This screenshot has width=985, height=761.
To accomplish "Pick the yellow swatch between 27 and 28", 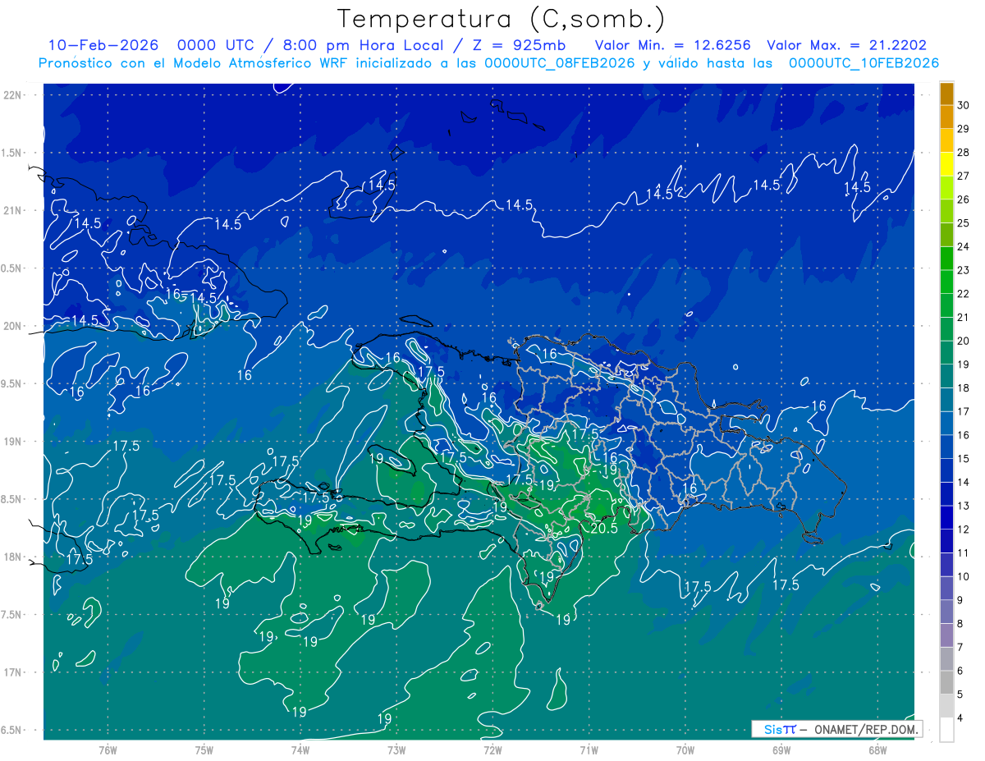I will [946, 164].
